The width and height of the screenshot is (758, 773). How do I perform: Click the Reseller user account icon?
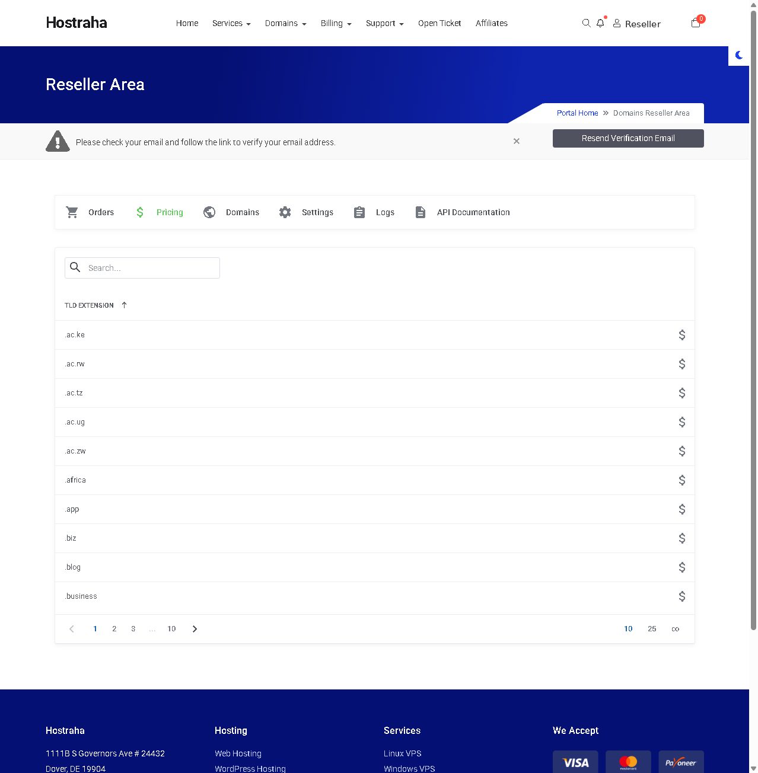click(x=617, y=23)
